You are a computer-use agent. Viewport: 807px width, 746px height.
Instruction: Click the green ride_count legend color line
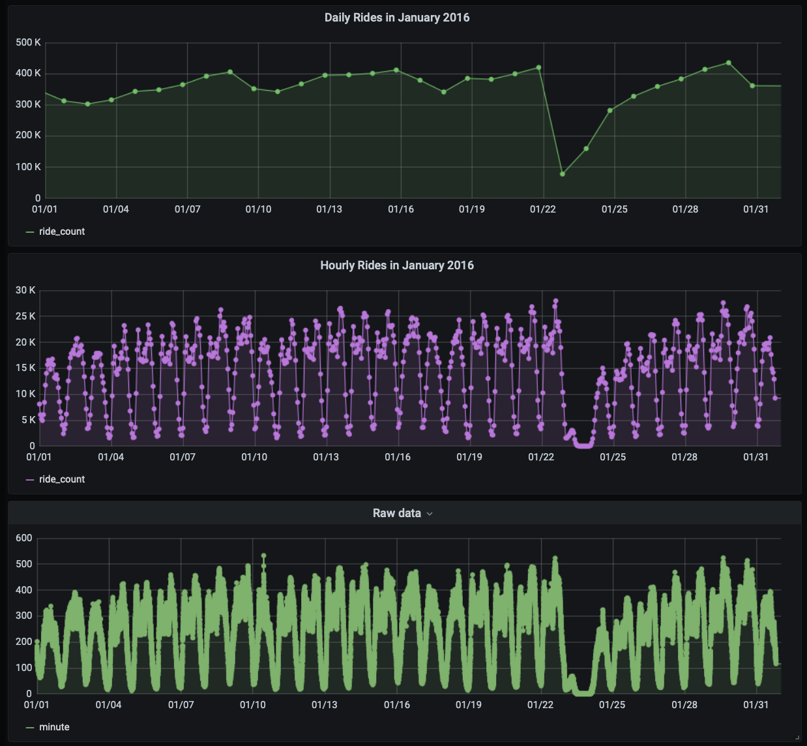pos(30,232)
